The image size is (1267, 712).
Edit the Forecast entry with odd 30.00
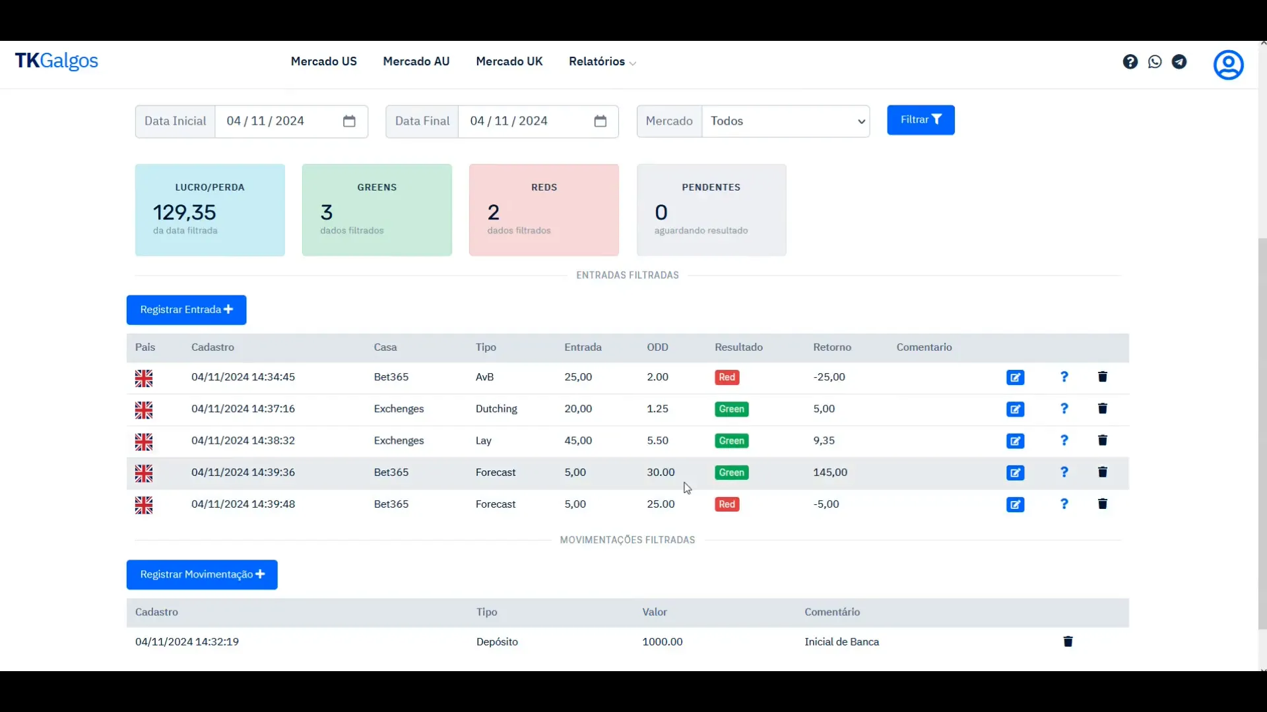(1015, 473)
